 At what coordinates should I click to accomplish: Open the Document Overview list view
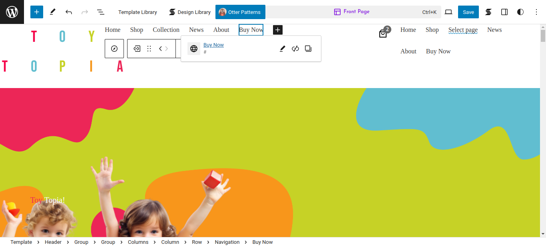pos(101,12)
